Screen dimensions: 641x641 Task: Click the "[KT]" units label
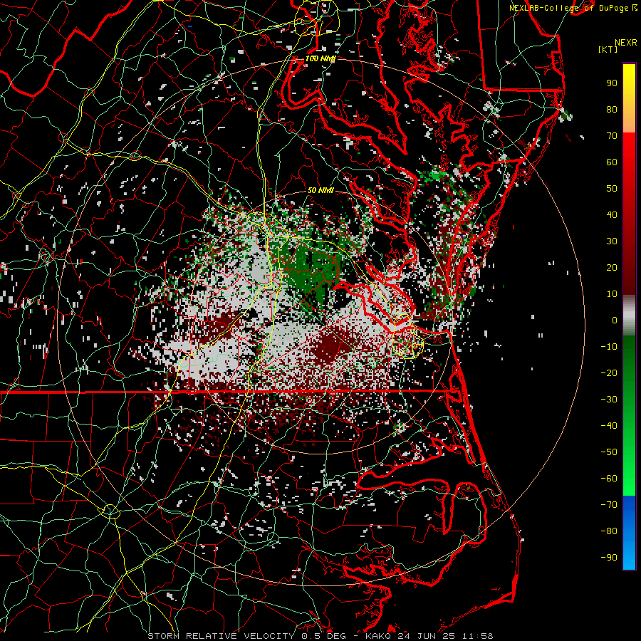[x=608, y=49]
